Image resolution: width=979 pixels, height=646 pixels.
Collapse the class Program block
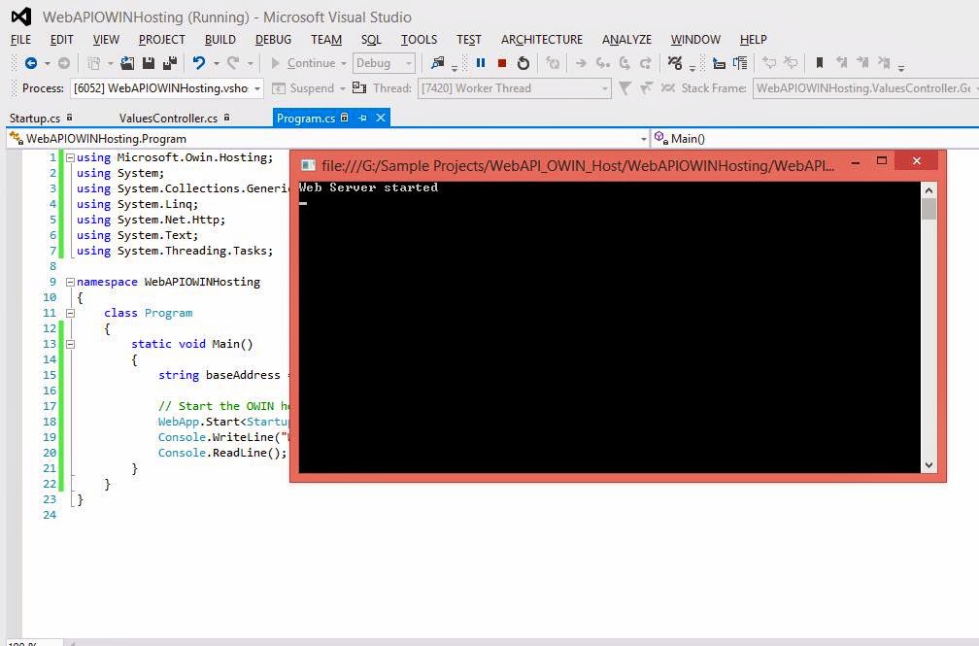click(71, 313)
